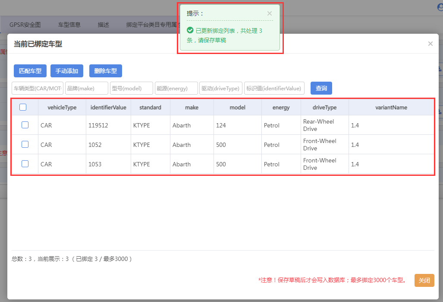
Task: Click the 查询 search button
Action: [321, 88]
